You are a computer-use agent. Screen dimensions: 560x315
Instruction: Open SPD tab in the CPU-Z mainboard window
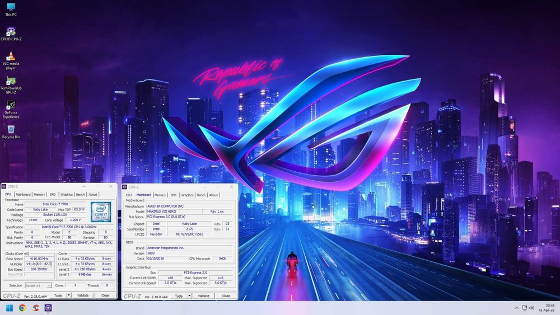click(174, 195)
